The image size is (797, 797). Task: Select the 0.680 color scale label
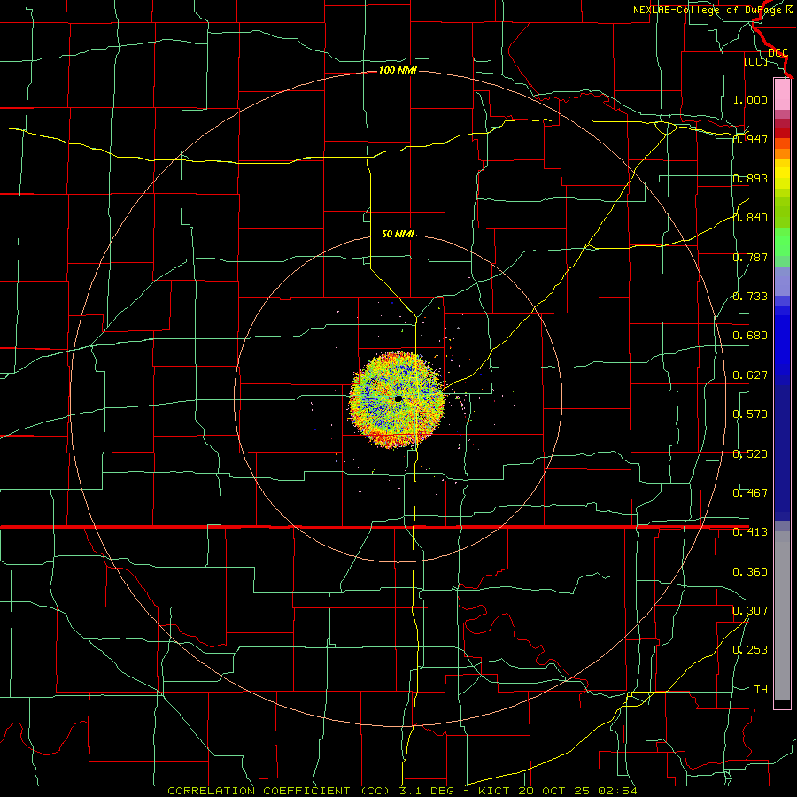[x=750, y=336]
